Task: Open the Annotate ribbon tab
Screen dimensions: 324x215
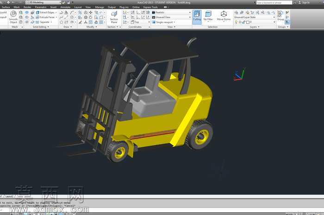Action: tap(65, 7)
